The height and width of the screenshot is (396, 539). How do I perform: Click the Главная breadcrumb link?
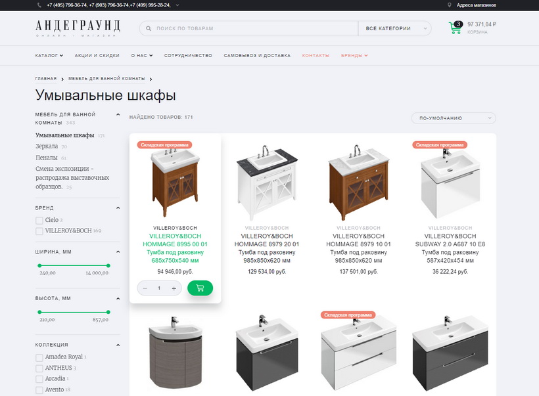click(46, 79)
